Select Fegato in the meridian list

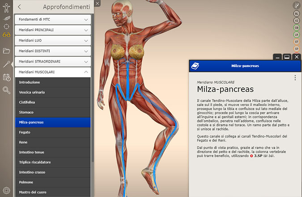[x=52, y=132]
